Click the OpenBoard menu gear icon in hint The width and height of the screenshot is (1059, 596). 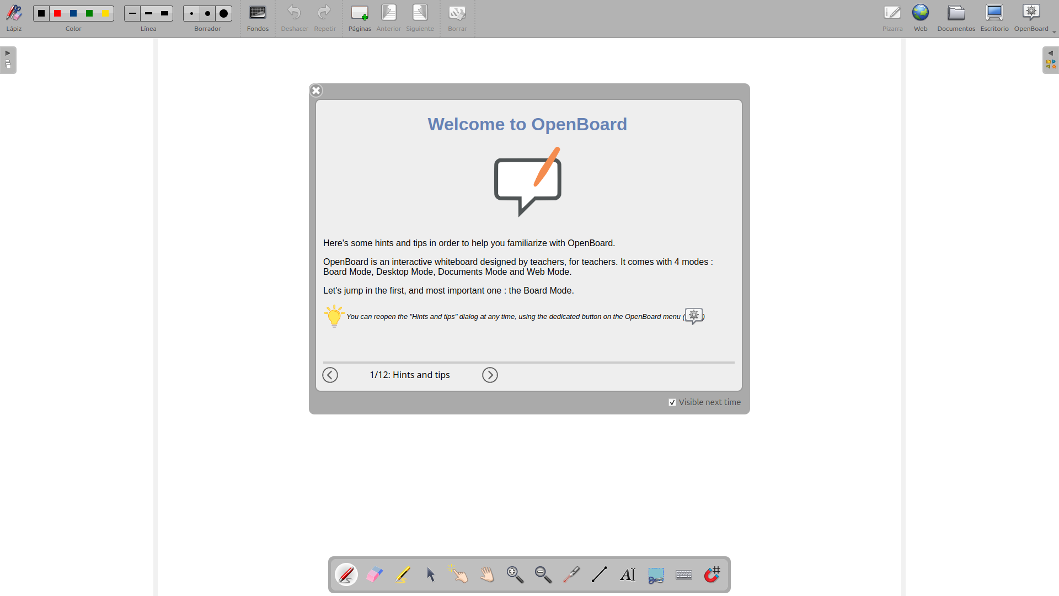point(694,316)
